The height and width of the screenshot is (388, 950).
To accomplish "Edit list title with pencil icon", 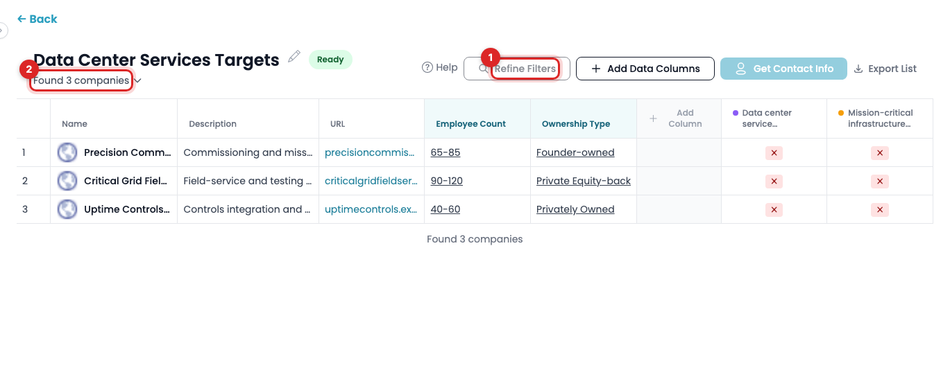I will point(294,57).
